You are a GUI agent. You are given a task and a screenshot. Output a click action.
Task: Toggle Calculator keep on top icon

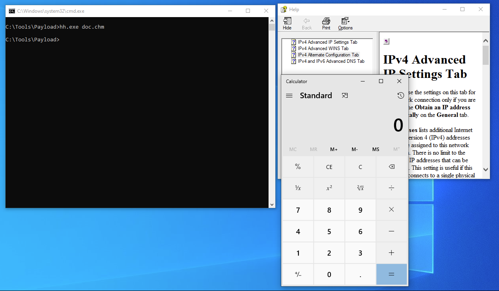point(345,95)
